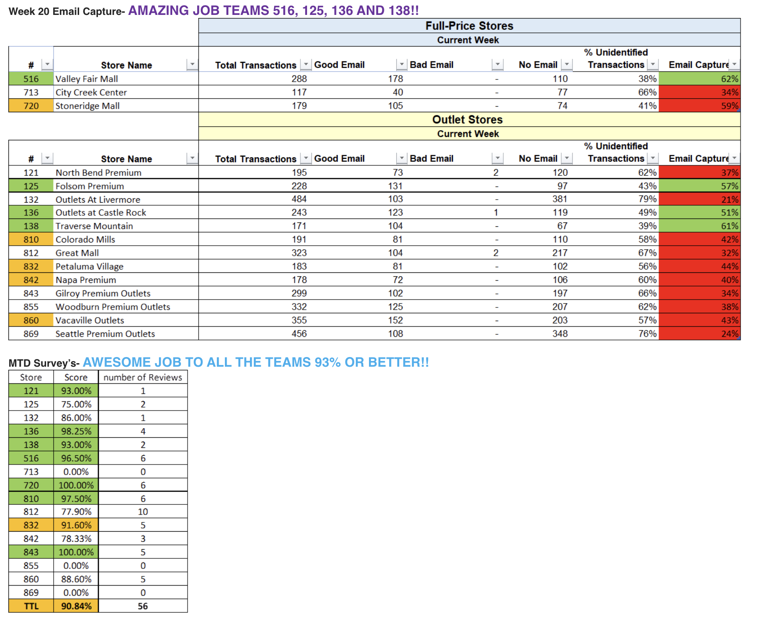Click the Folsom Premium store name cell
The width and height of the screenshot is (766, 622).
pos(126,186)
